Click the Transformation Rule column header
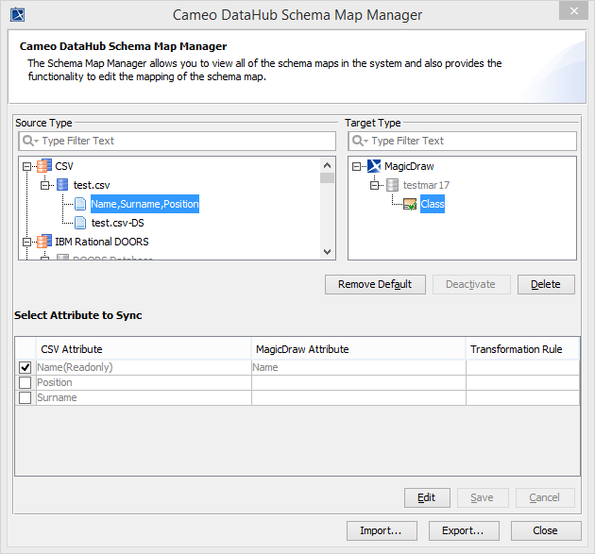Screen dimensions: 595x554 pos(516,349)
